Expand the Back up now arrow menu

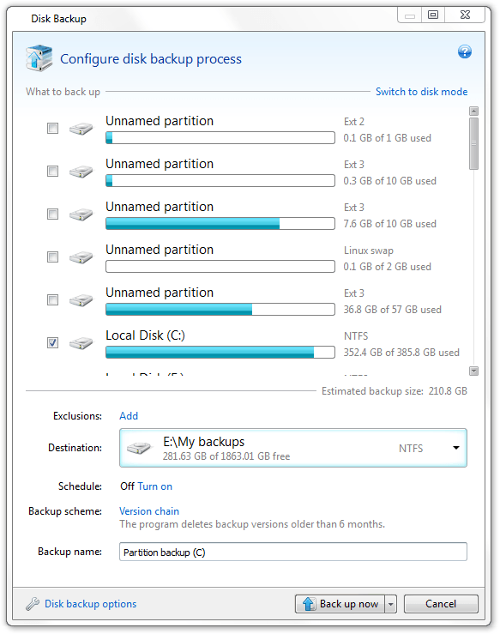(390, 604)
